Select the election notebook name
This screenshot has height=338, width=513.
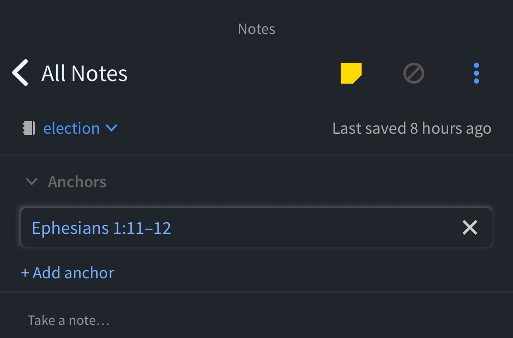tap(71, 128)
